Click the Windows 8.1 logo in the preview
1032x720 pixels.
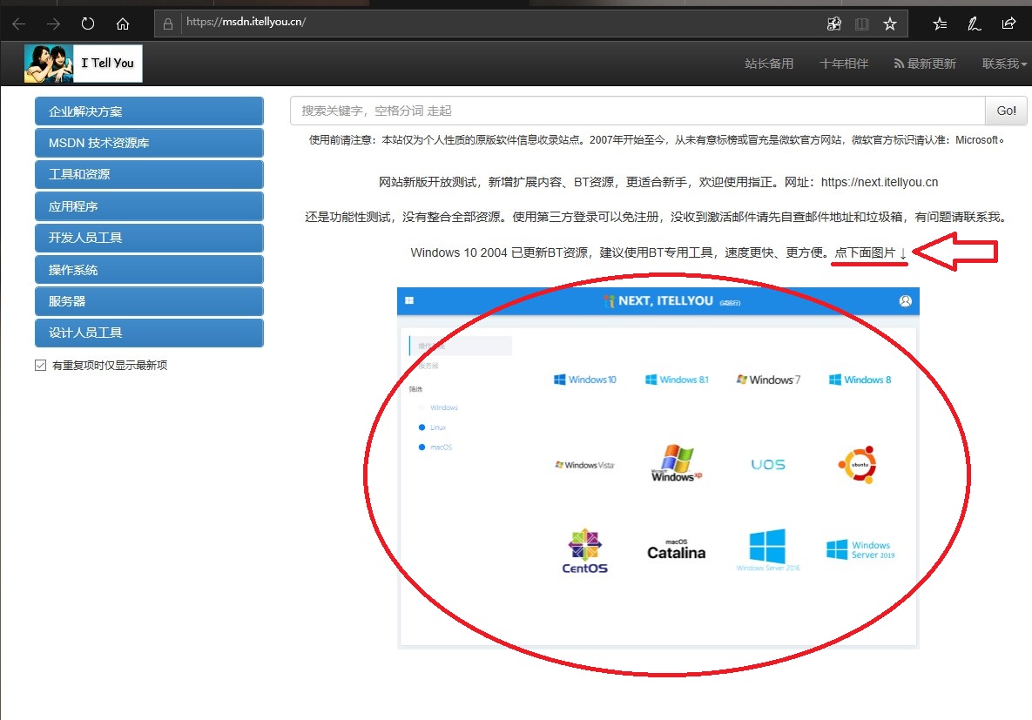coord(677,380)
